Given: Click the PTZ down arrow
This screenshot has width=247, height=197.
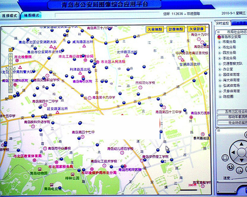Looking at the screenshot, I should (x=242, y=160).
